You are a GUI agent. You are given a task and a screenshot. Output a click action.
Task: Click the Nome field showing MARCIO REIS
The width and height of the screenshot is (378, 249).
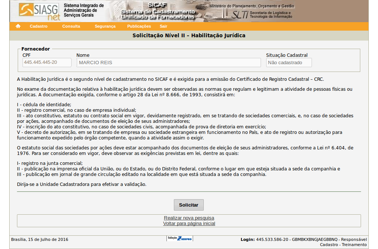(x=169, y=63)
